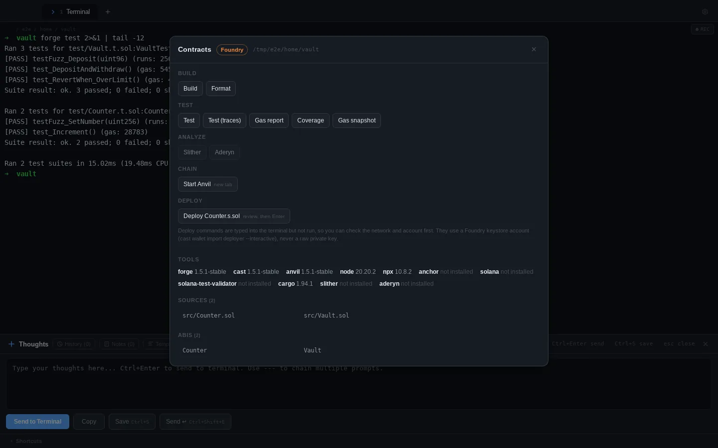Screen dimensions: 718x448
Task: Generate a Gas report
Action: tap(269, 120)
